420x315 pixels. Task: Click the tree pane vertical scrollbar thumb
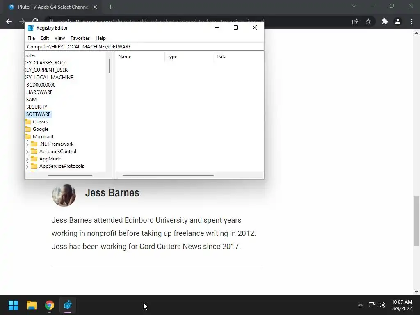click(x=109, y=66)
